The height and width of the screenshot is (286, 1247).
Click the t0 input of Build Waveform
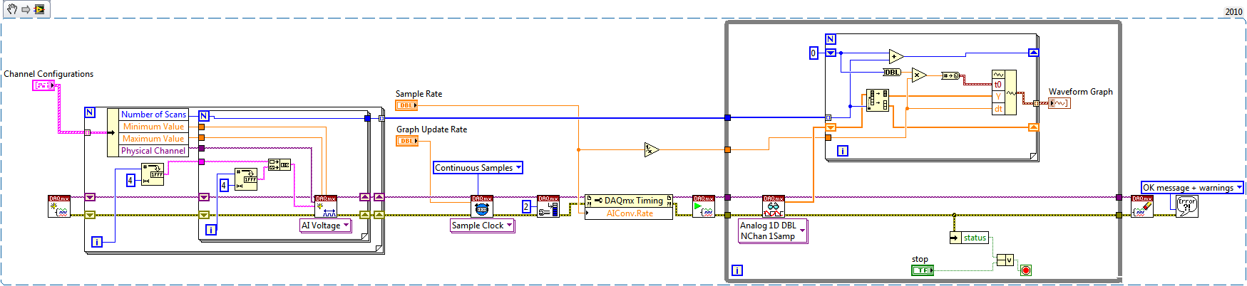[998, 85]
